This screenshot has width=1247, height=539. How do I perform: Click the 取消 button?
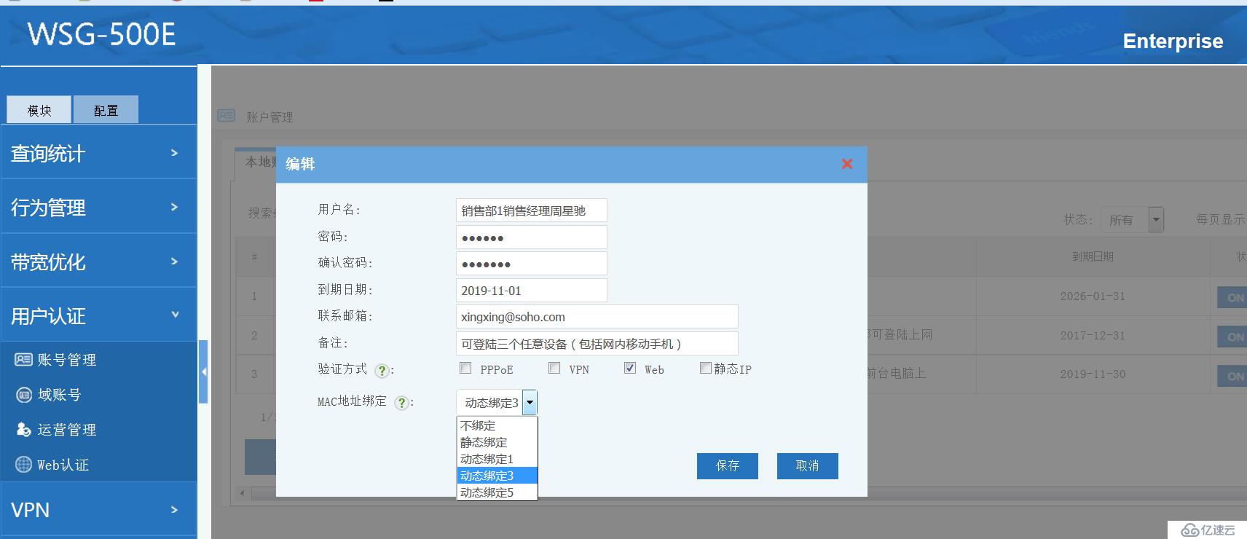807,466
